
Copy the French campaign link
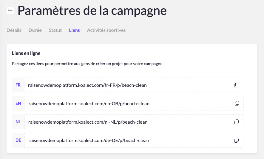[236, 85]
